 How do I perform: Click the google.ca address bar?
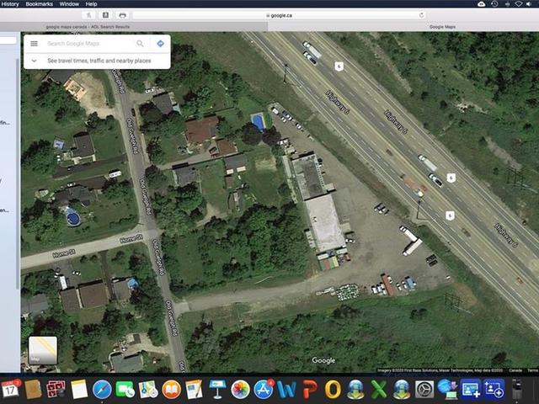279,15
